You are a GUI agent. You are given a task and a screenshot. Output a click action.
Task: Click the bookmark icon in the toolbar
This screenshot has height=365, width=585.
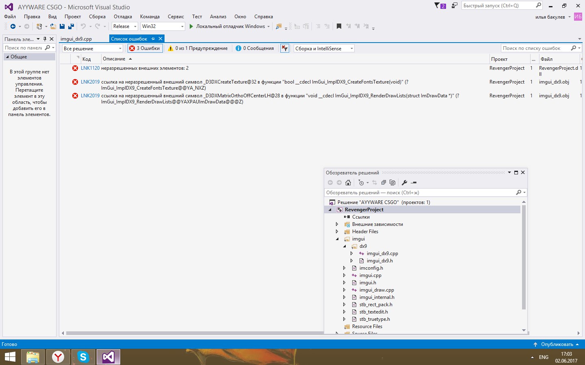point(339,26)
